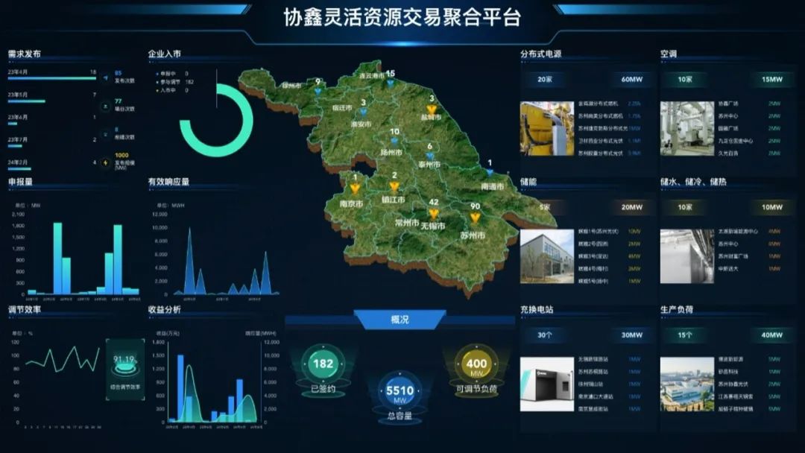Screen dimensions: 805x453
Task: Click the 申报中 legend entry
Action: coord(172,74)
